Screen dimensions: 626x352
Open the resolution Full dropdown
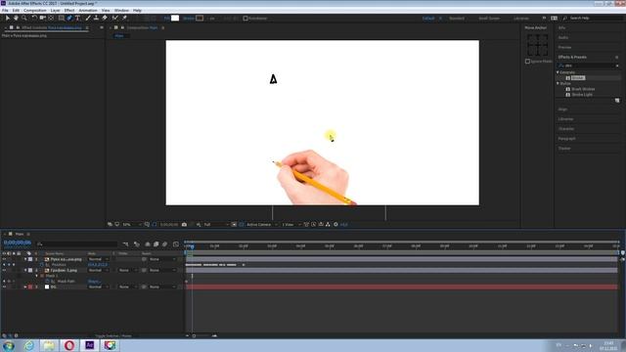coord(216,225)
